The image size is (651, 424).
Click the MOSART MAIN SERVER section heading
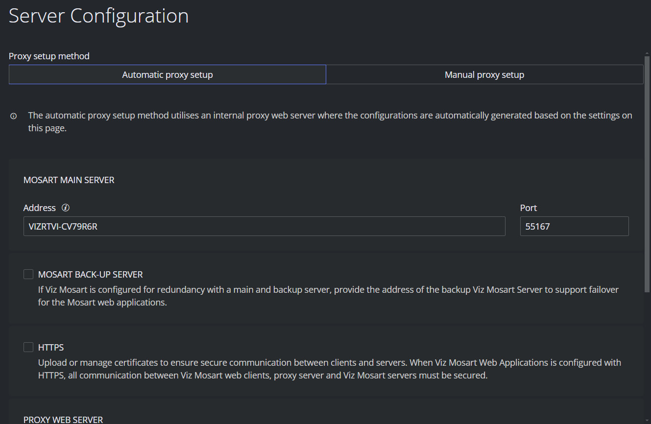(69, 180)
